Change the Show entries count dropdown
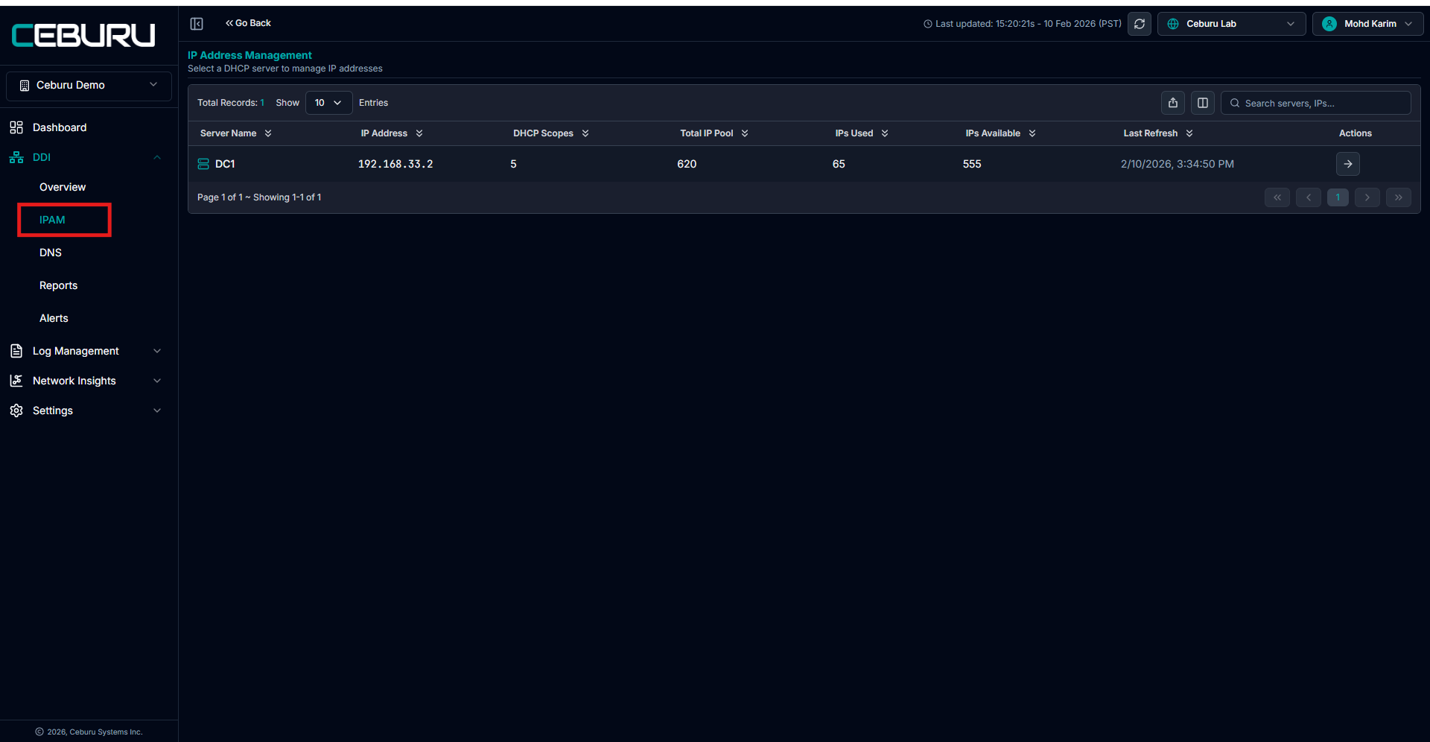 (328, 103)
